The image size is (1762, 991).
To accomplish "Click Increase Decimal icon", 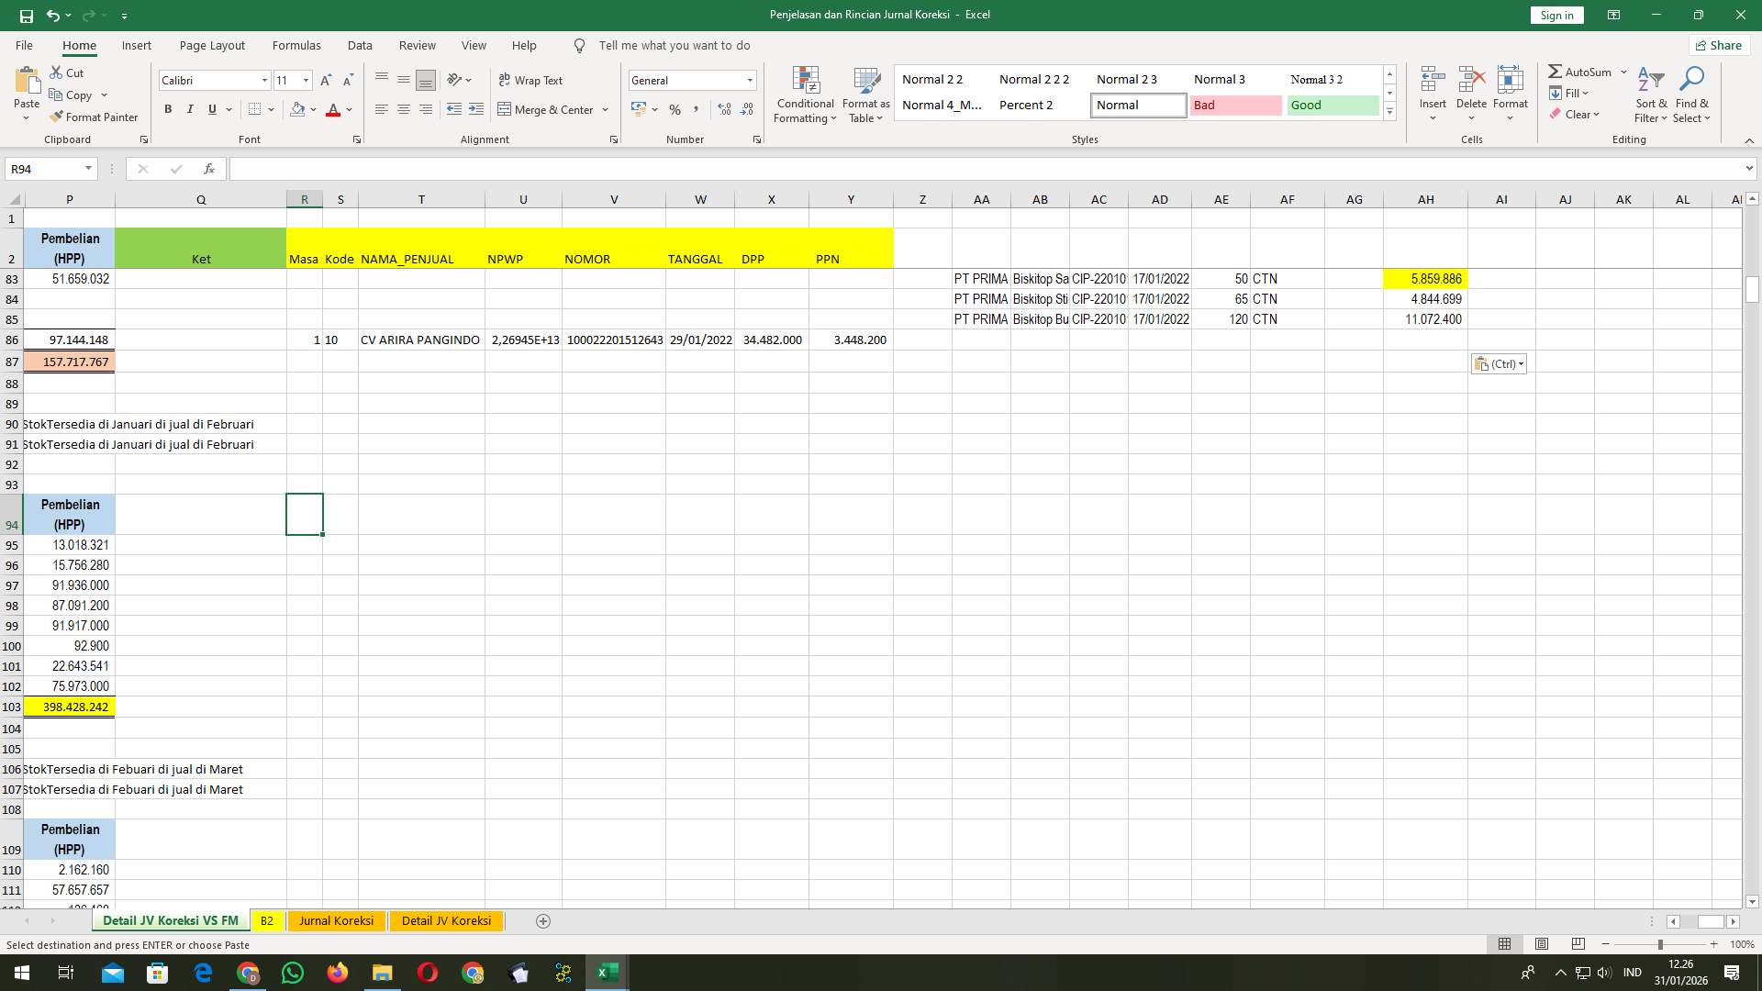I will coord(724,109).
